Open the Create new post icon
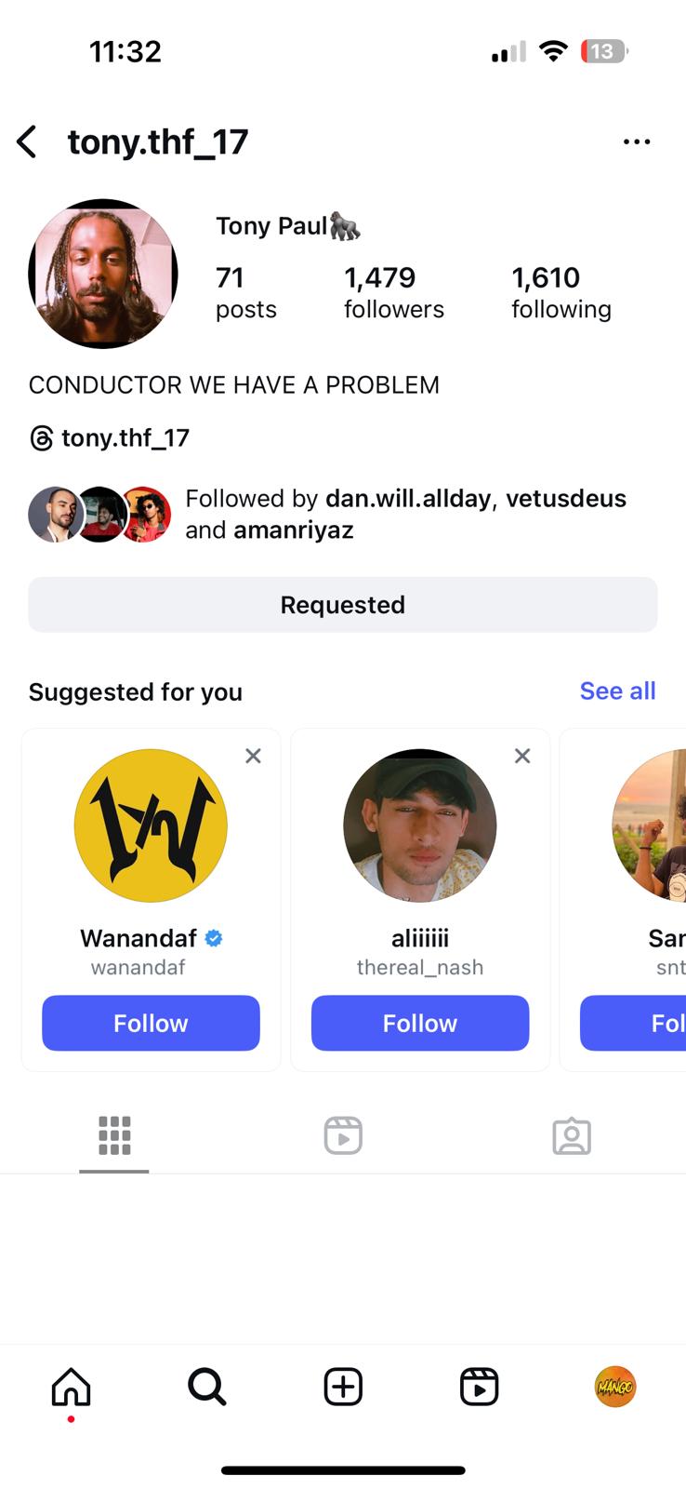 pos(342,1386)
